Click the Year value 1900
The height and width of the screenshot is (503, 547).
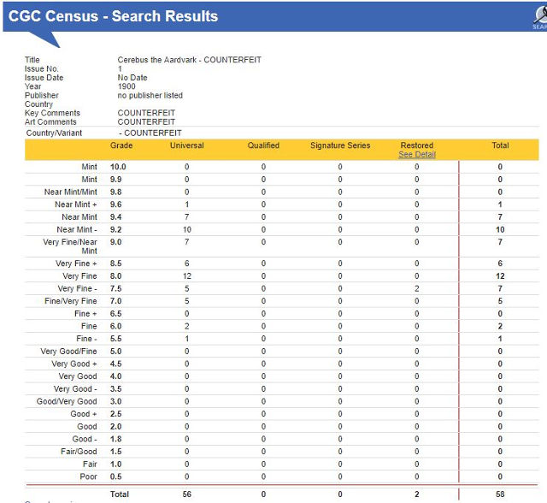click(x=126, y=86)
